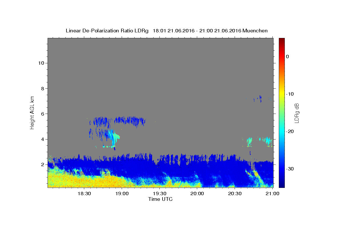Click the '20:30' time tick label

click(x=235, y=193)
